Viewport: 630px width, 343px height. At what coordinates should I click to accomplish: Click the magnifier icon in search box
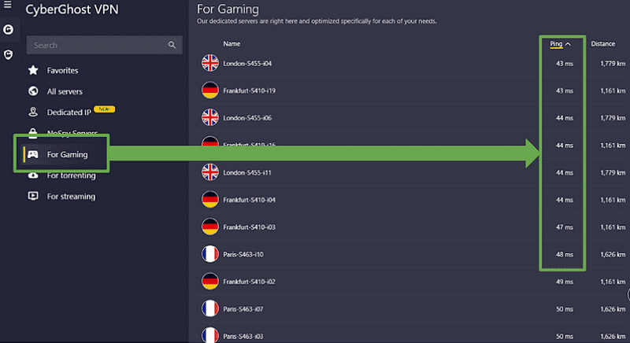click(172, 45)
